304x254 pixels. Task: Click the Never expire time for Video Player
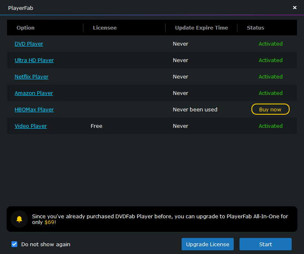(180, 126)
